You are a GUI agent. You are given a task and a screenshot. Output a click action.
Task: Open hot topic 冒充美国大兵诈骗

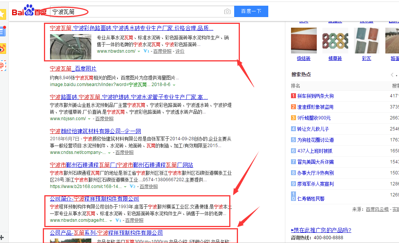pyautogui.click(x=315, y=162)
